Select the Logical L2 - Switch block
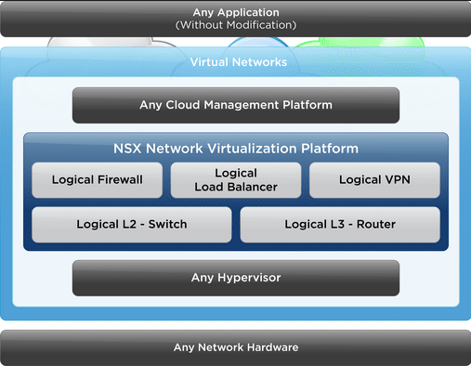 coord(132,225)
